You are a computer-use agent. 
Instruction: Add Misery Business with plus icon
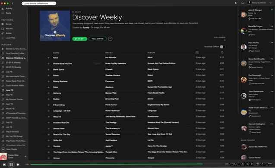(x=48, y=81)
